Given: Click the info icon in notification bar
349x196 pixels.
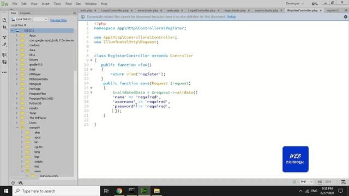Looking at the screenshot, I should (82, 17).
